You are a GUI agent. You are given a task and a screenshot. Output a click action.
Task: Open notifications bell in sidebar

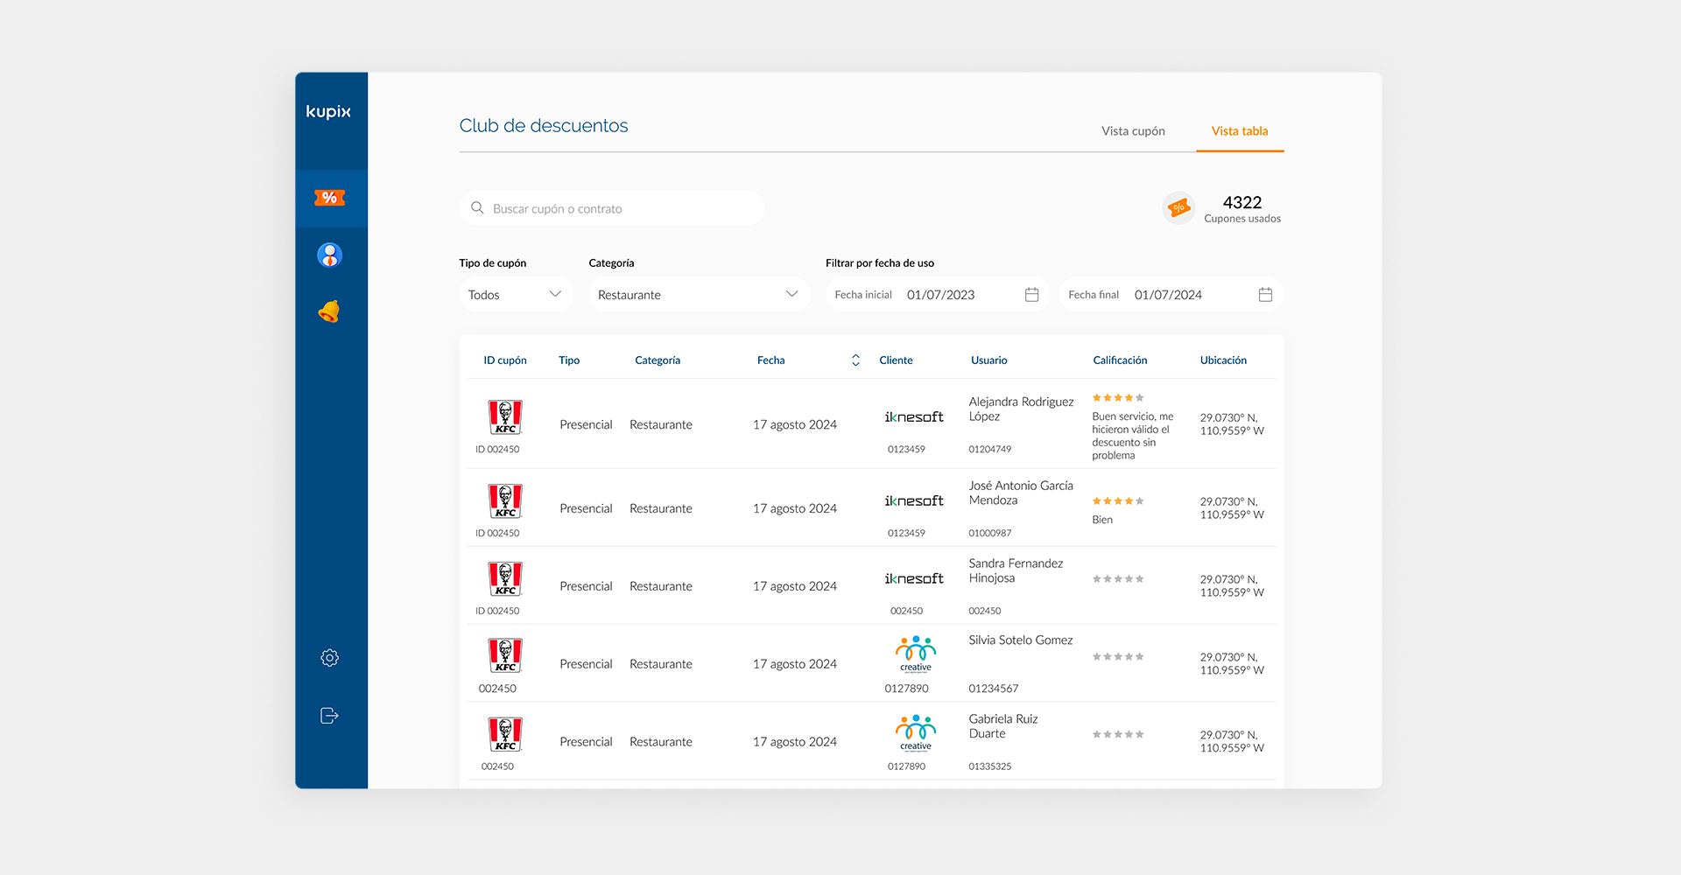click(x=329, y=311)
